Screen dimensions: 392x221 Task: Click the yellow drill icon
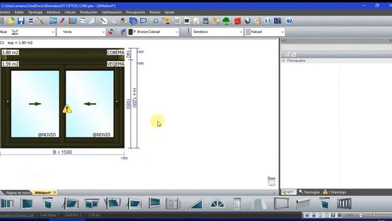(166, 21)
